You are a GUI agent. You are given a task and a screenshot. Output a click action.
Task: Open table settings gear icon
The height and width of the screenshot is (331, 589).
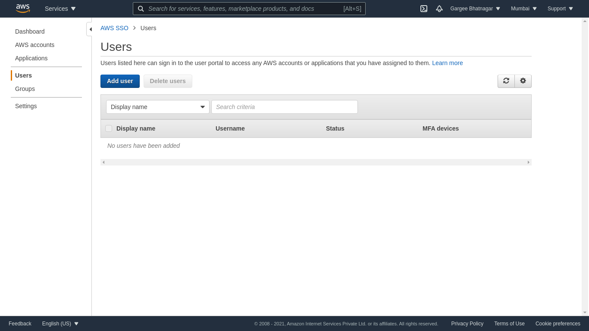[523, 81]
